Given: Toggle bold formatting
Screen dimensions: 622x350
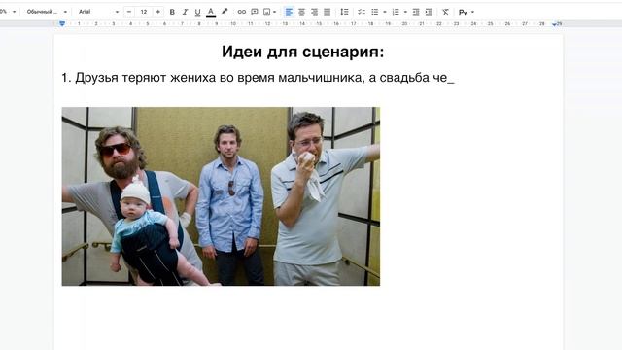Looking at the screenshot, I should click(172, 12).
